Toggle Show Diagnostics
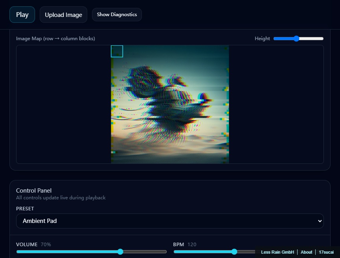 tap(117, 15)
